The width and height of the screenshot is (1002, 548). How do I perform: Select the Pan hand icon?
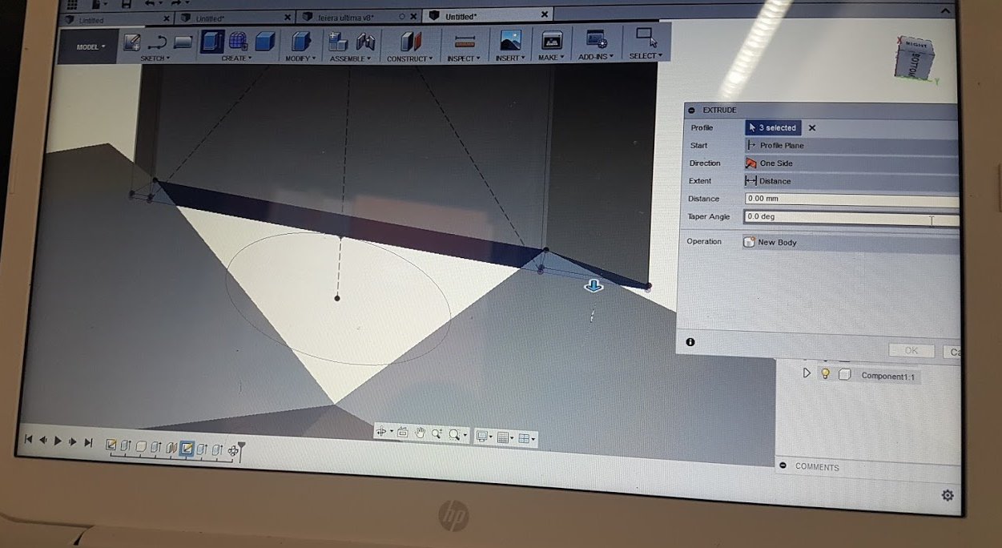(420, 433)
